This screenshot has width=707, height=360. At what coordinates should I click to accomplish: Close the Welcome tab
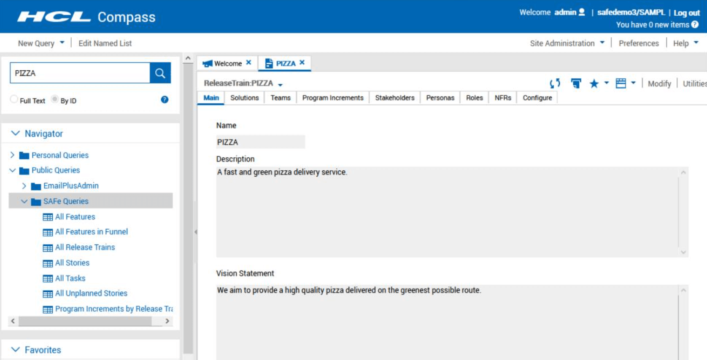click(248, 62)
